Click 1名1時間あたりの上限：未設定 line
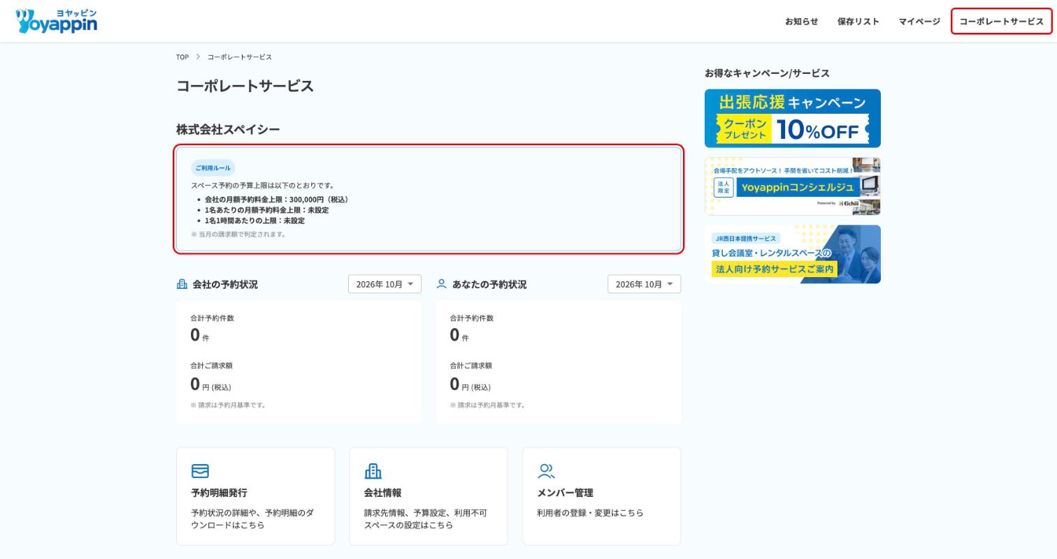Image resolution: width=1057 pixels, height=559 pixels. (254, 221)
